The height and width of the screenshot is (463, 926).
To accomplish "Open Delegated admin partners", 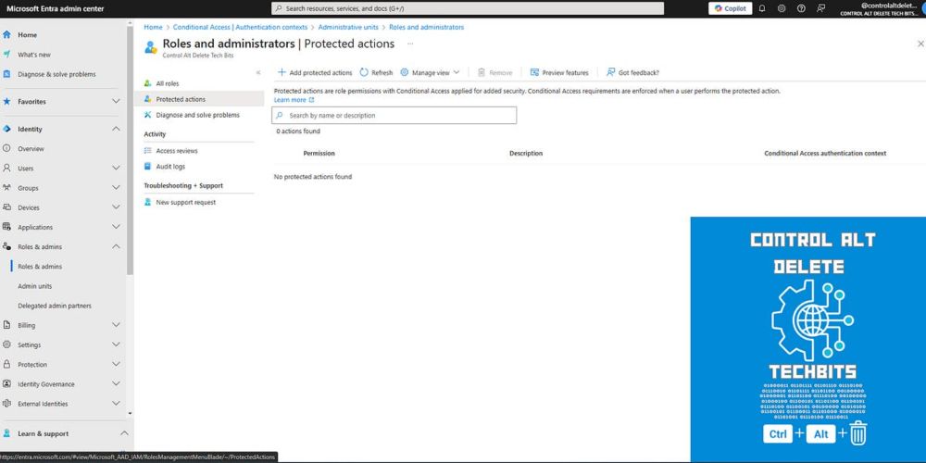I will [55, 306].
